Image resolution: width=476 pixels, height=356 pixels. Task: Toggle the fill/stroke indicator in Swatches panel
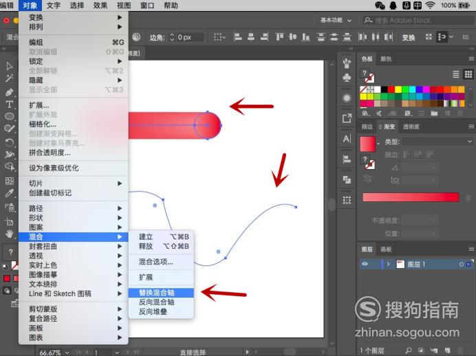pyautogui.click(x=368, y=76)
